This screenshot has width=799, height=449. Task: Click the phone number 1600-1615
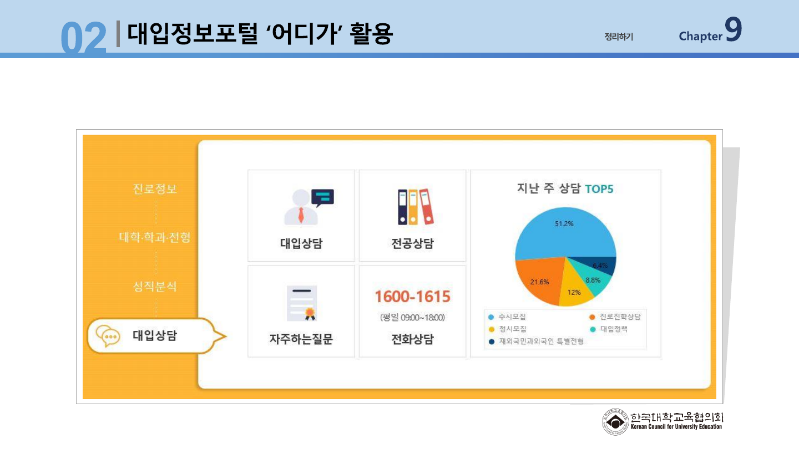(412, 297)
